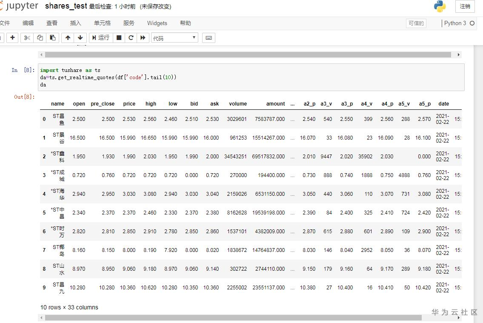This screenshot has width=483, height=323.
Task: Click the 'date' column header
Action: tap(443, 104)
